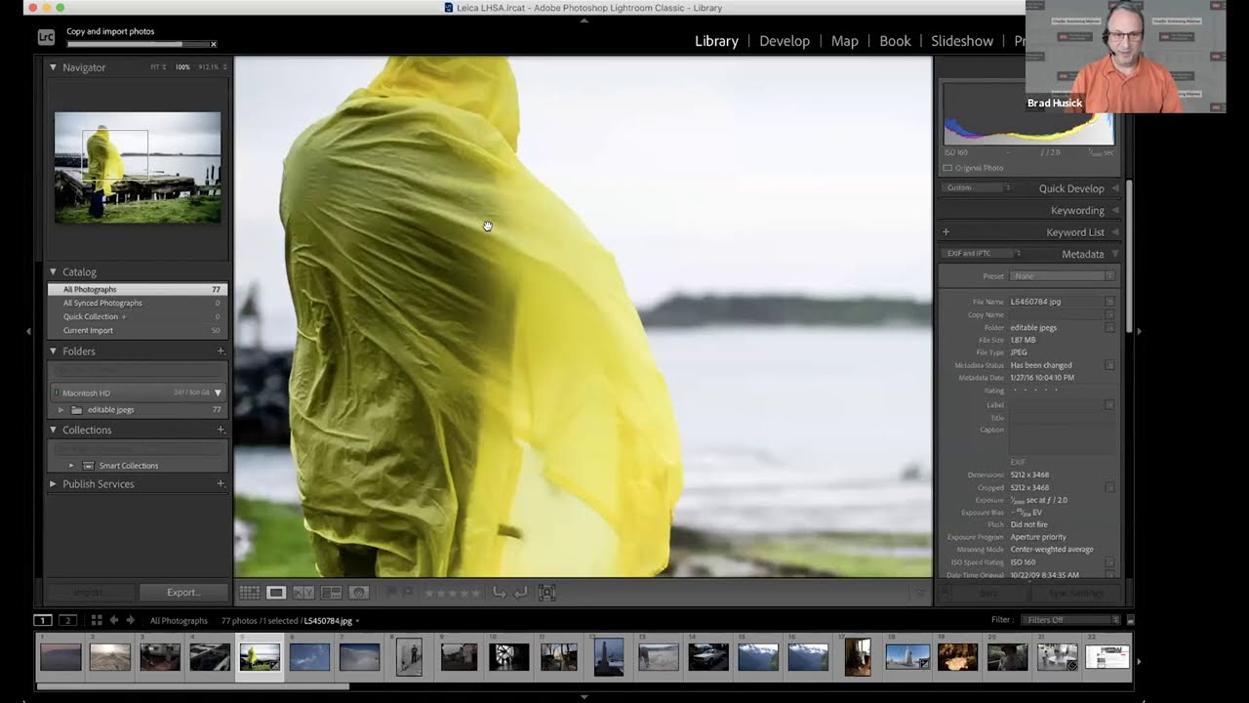This screenshot has height=703, width=1249.
Task: Click the Lightroom Classic Lrc logo
Action: pyautogui.click(x=46, y=37)
